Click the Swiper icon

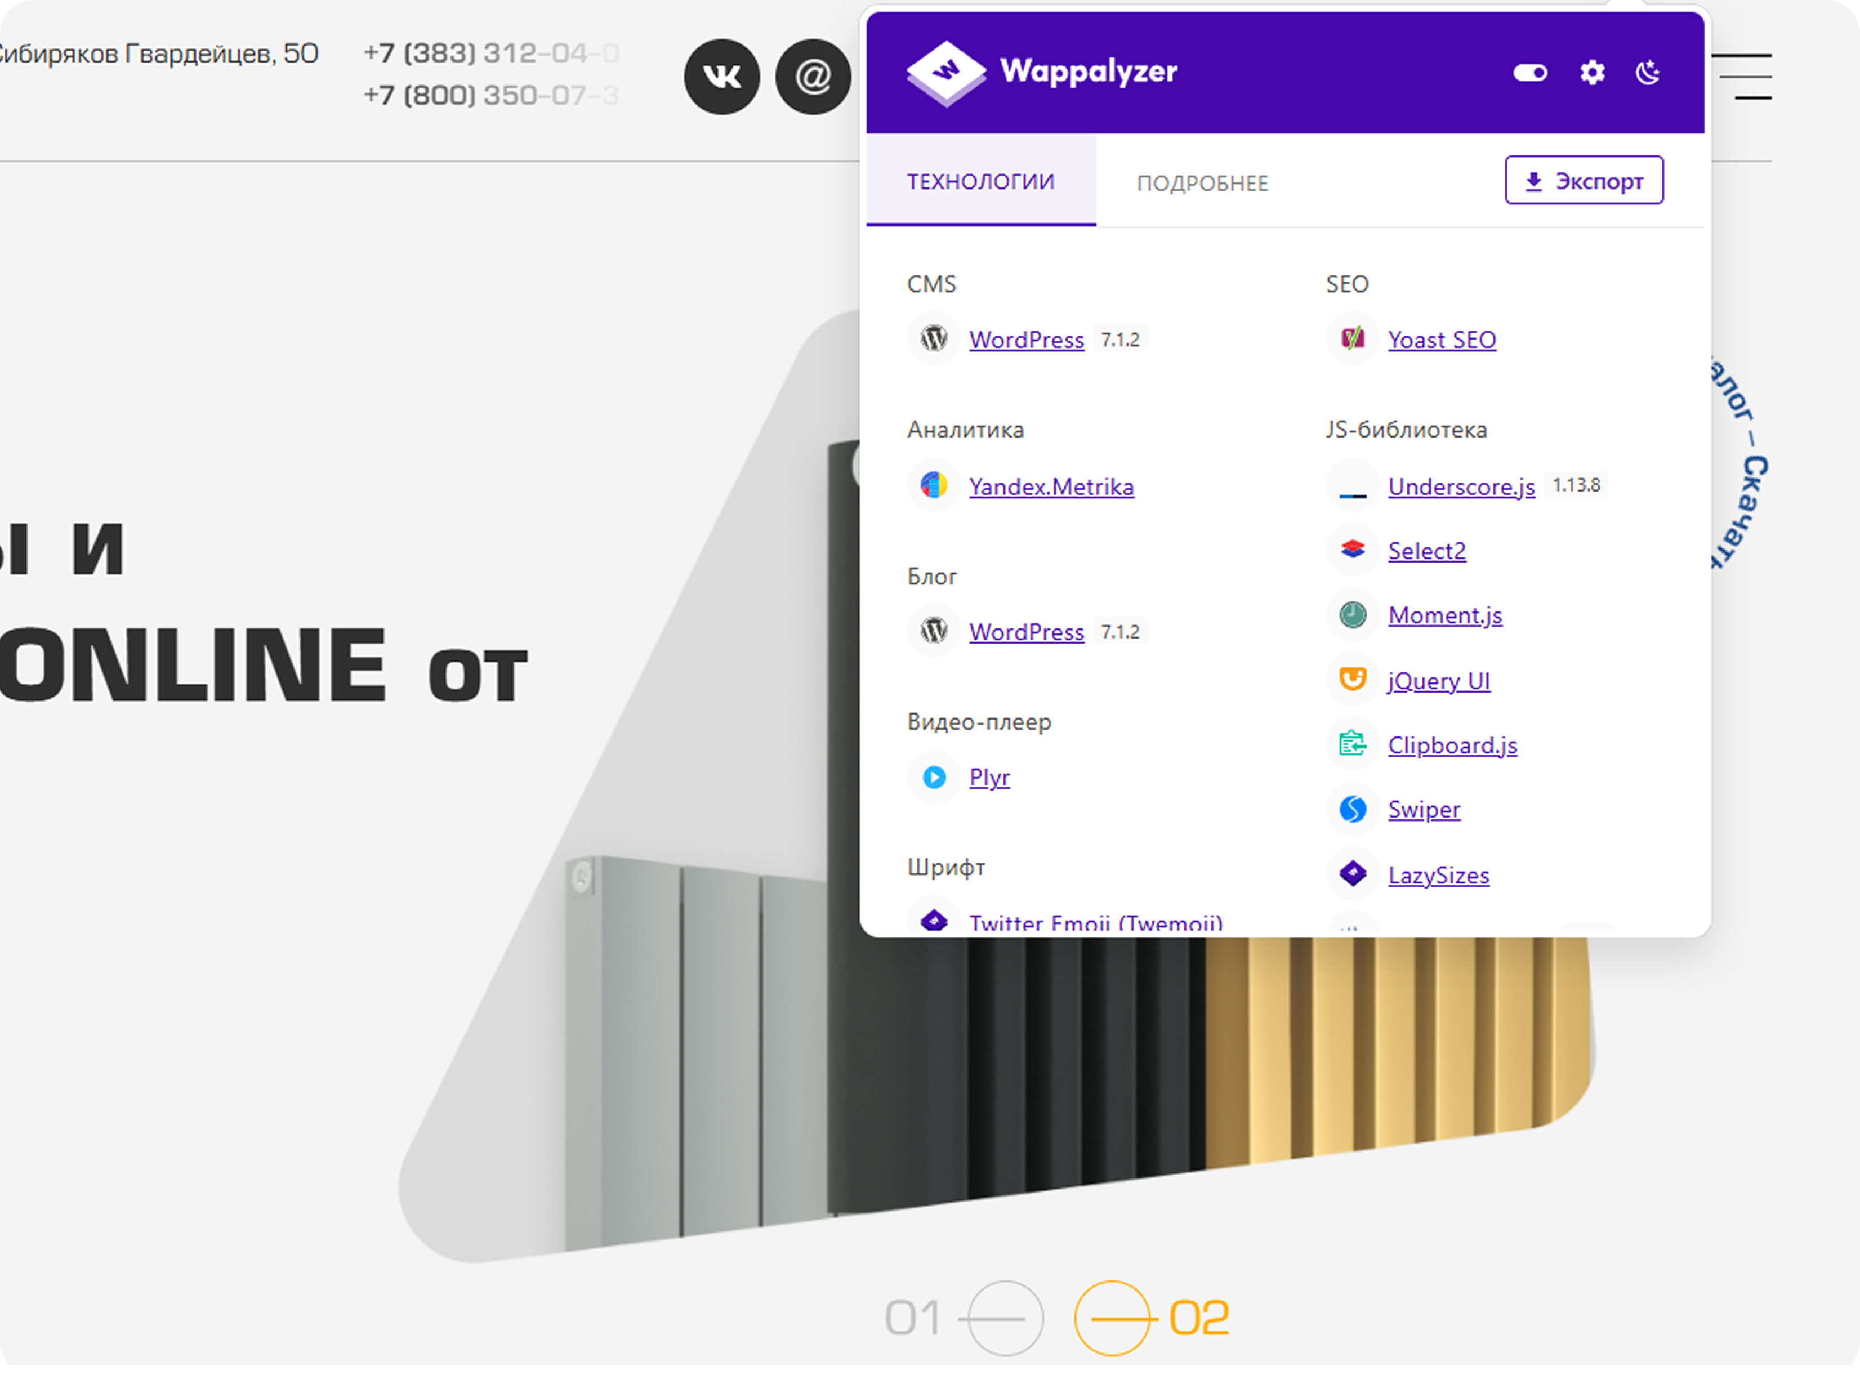coord(1353,809)
